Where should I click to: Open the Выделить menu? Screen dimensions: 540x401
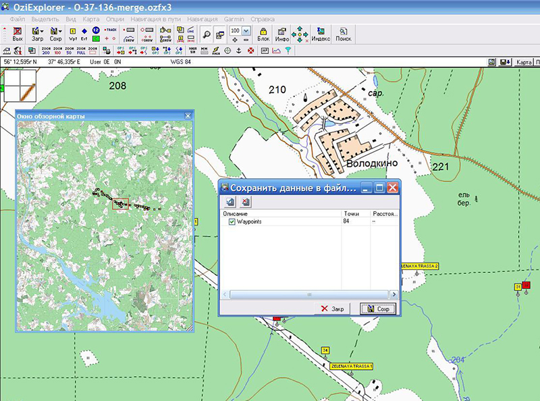pyautogui.click(x=45, y=19)
